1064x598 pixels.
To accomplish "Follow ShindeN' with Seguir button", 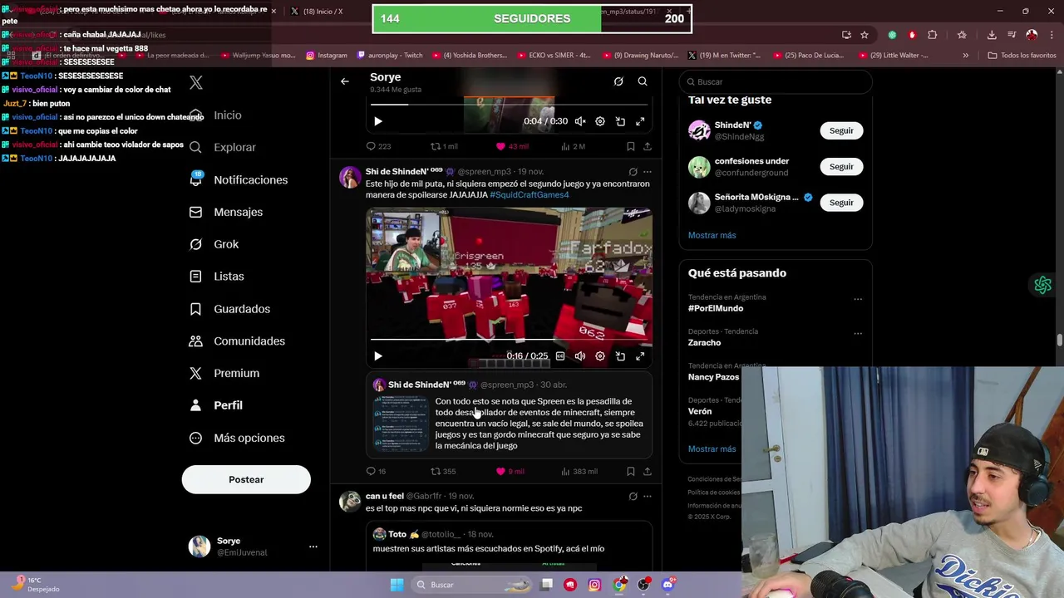I will (841, 130).
